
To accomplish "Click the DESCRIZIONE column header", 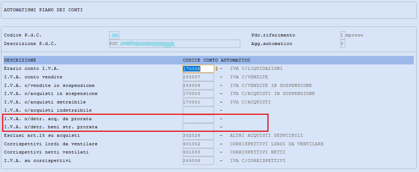I will coord(20,60).
